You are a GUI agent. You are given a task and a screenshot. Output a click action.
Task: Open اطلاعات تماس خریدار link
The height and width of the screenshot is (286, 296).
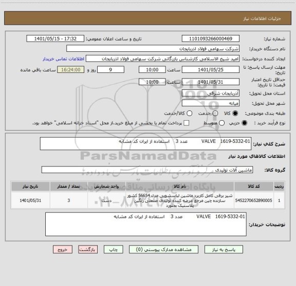(63, 59)
